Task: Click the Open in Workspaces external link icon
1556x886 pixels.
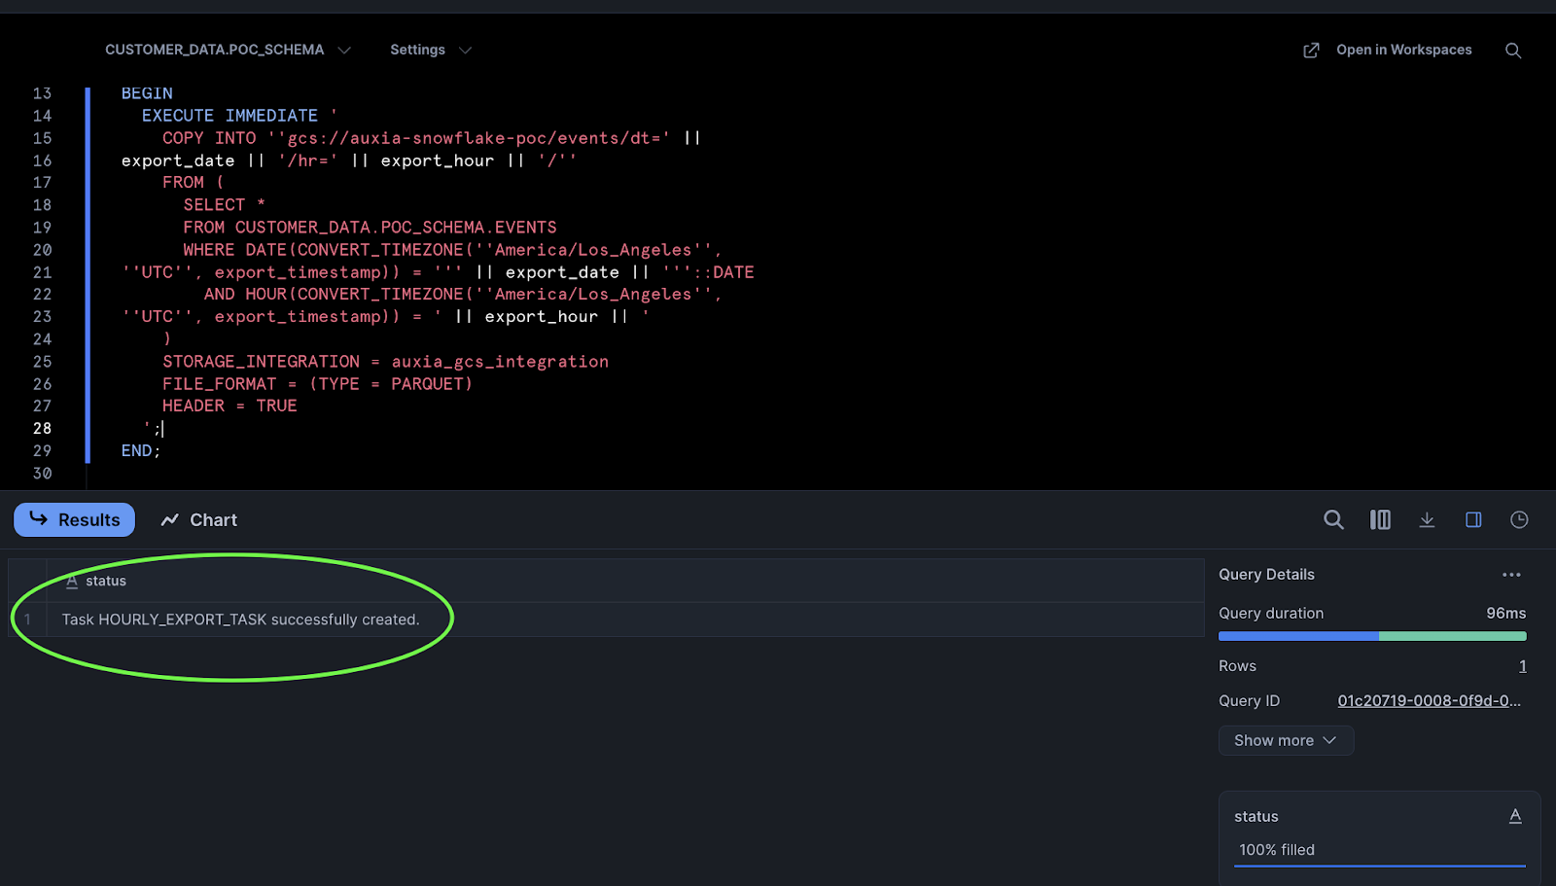Action: [x=1311, y=51]
